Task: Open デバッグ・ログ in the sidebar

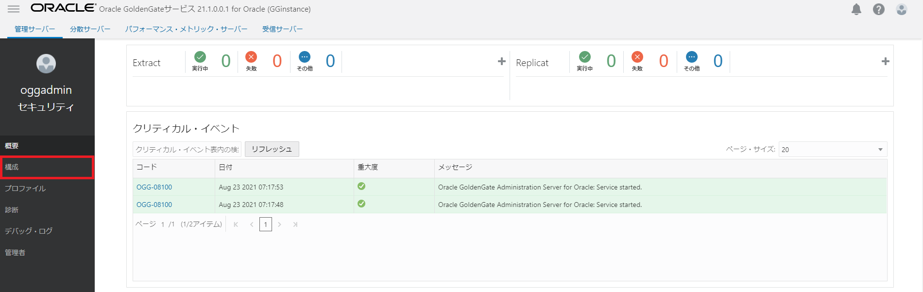Action: 29,231
